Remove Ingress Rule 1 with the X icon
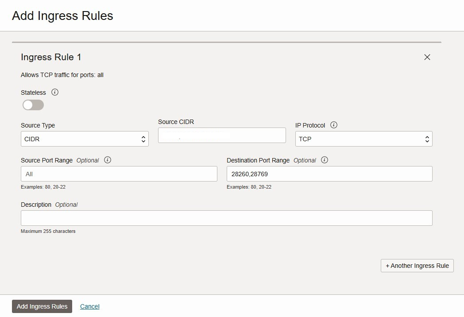 click(x=427, y=57)
